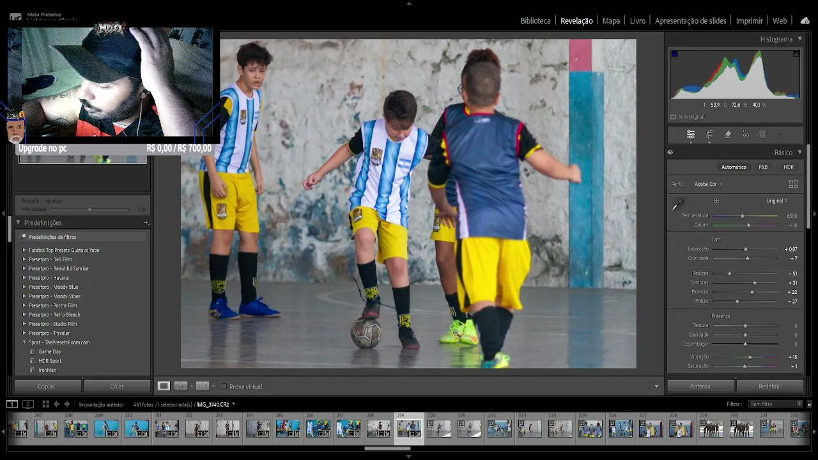Select the Healing eraser tool

(727, 134)
